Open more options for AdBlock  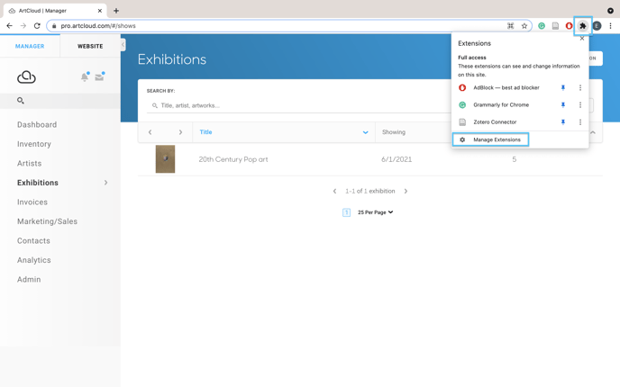coord(580,87)
